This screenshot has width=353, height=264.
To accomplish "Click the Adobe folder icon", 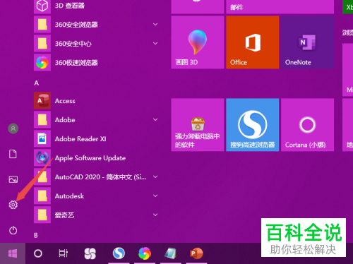I will point(42,120).
